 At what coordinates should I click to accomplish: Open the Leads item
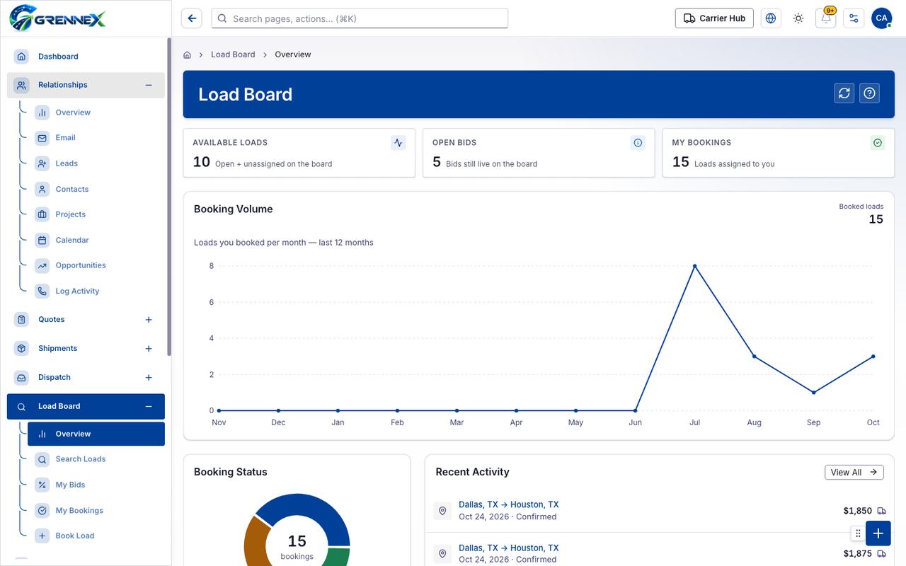(96, 163)
